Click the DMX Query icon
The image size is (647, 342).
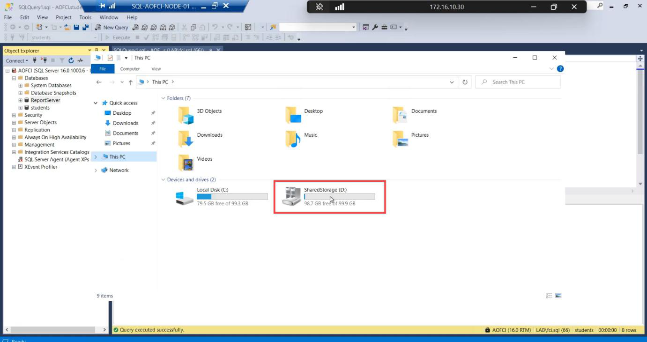click(154, 27)
